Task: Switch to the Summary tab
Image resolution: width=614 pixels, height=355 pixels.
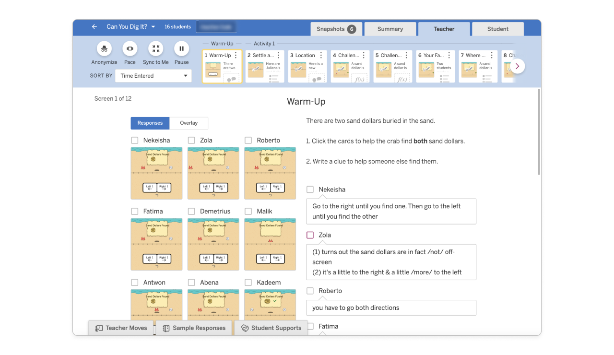Action: (390, 29)
